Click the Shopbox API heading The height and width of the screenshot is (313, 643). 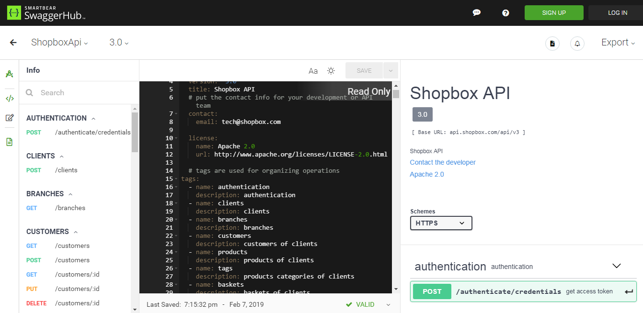point(460,93)
